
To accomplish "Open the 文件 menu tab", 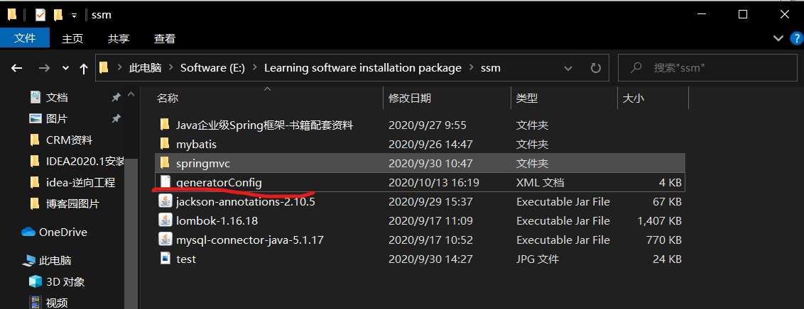I will (25, 38).
